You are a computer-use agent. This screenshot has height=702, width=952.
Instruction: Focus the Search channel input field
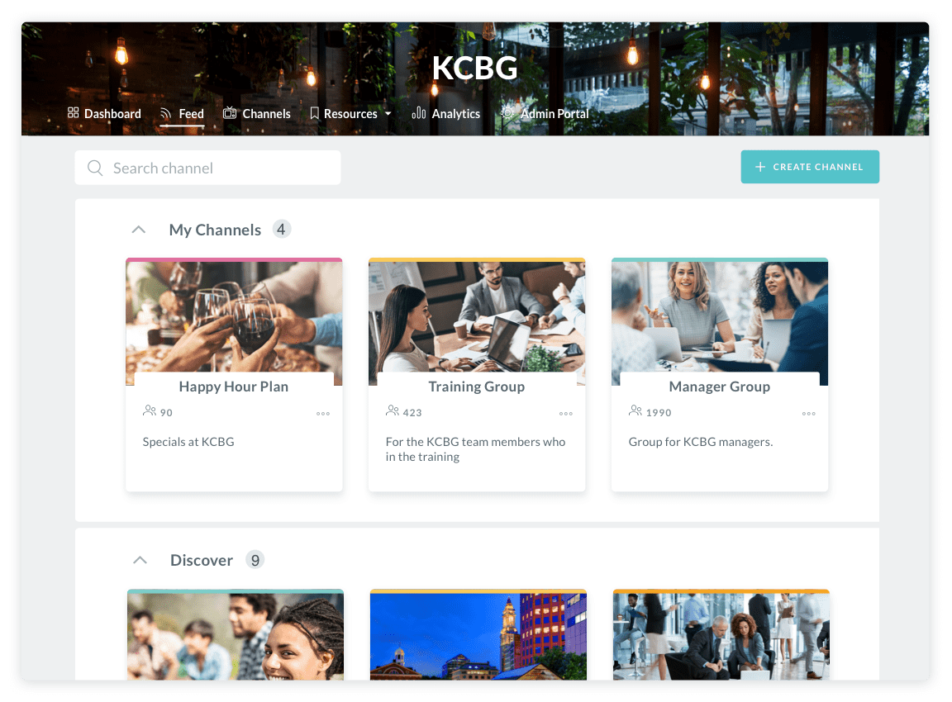(x=207, y=168)
